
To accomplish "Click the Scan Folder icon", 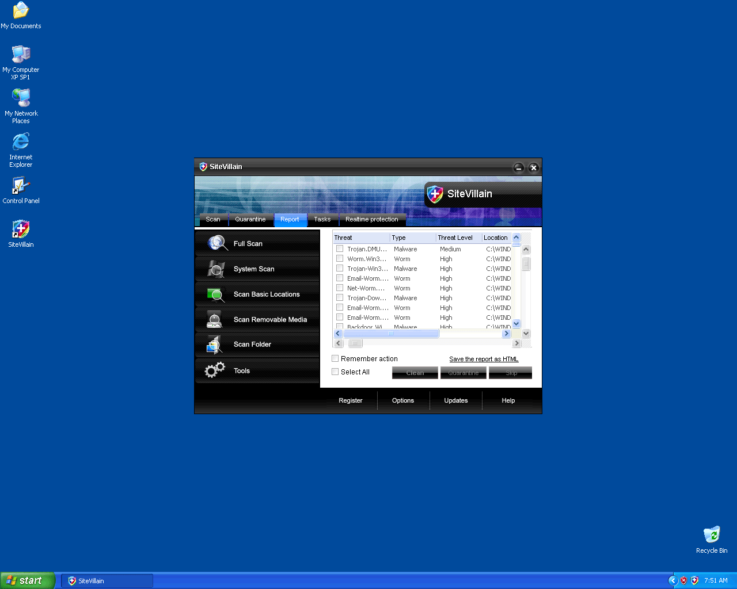I will click(214, 345).
